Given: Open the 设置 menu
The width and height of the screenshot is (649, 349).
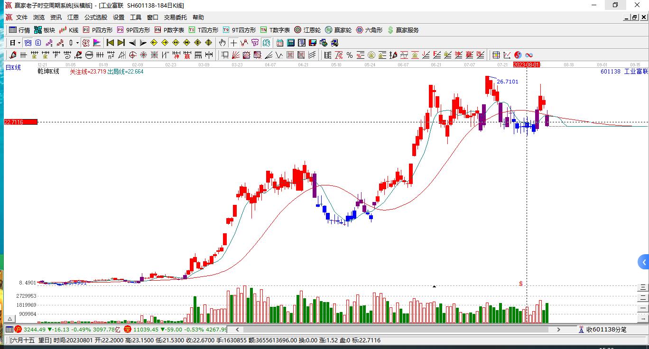Looking at the screenshot, I should pos(119,17).
